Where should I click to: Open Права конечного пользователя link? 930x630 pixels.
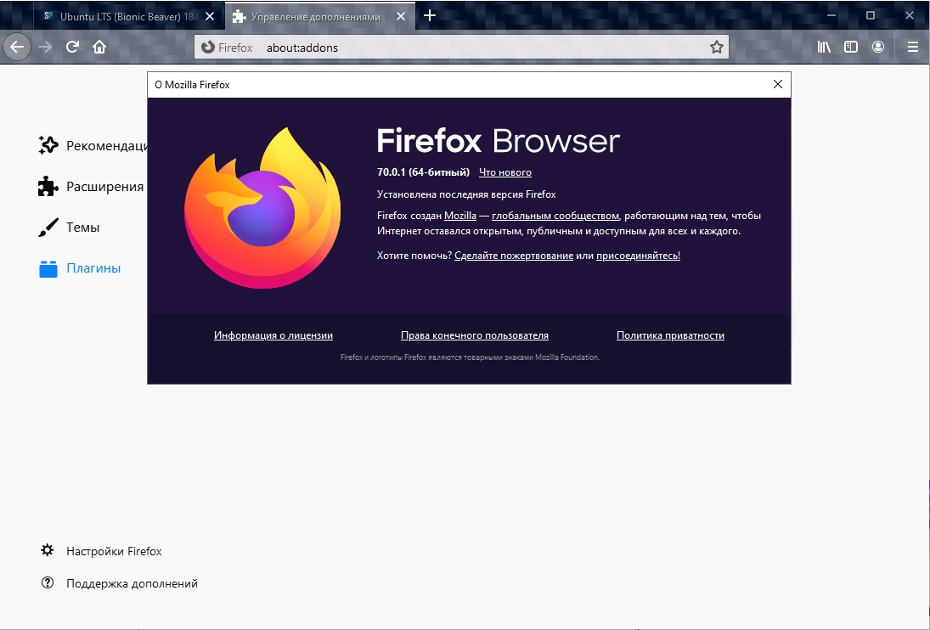coord(475,335)
